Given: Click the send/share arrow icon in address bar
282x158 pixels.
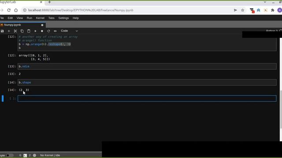Looking at the screenshot, I should (x=235, y=10).
